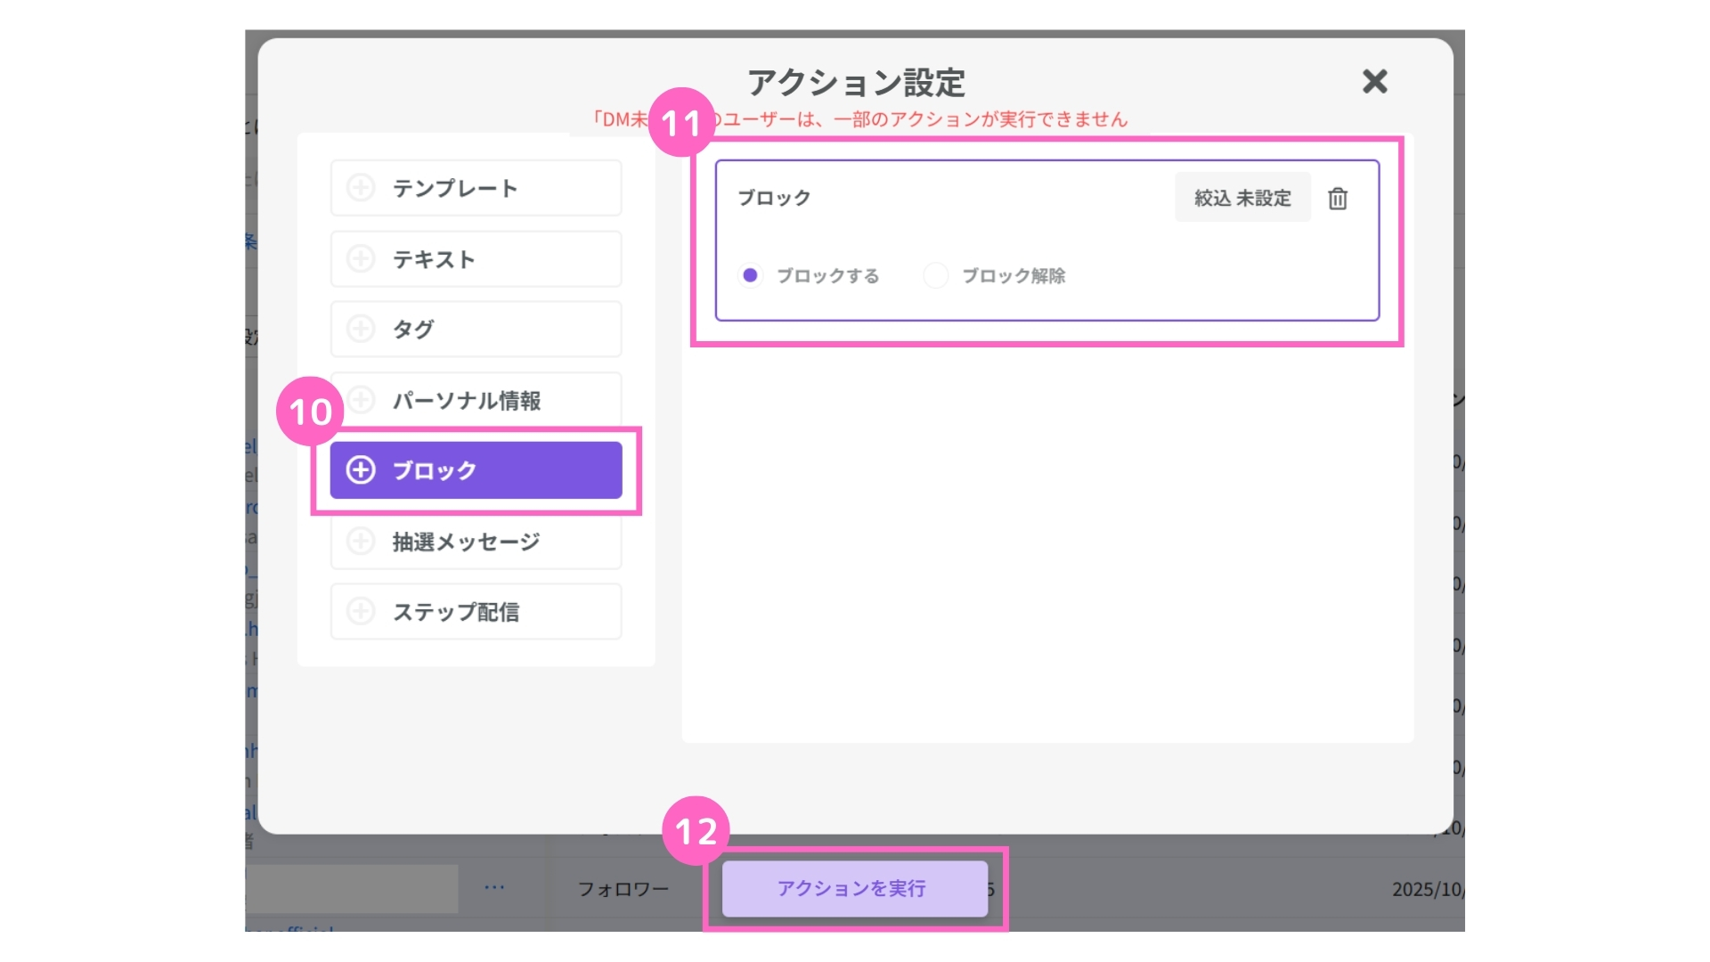
Task: Click plus icon beside ステップ配信
Action: pos(361,611)
